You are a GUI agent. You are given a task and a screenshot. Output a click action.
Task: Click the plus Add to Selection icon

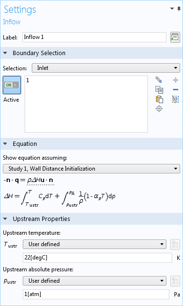(x=175, y=80)
